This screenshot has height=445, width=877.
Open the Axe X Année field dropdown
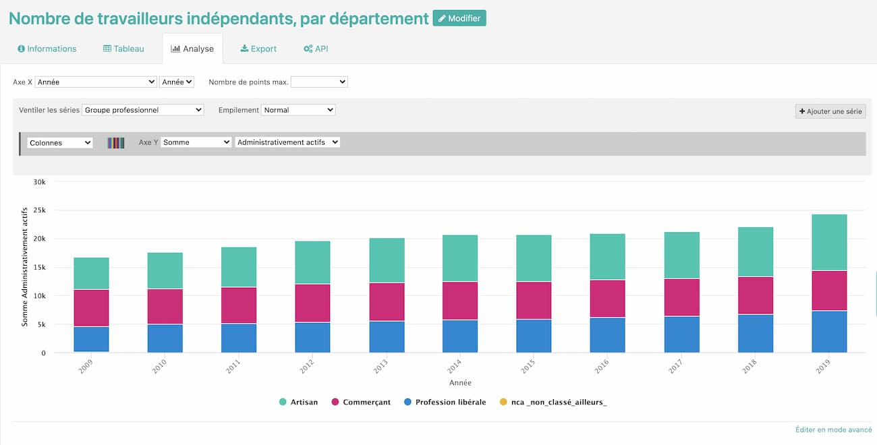point(96,82)
